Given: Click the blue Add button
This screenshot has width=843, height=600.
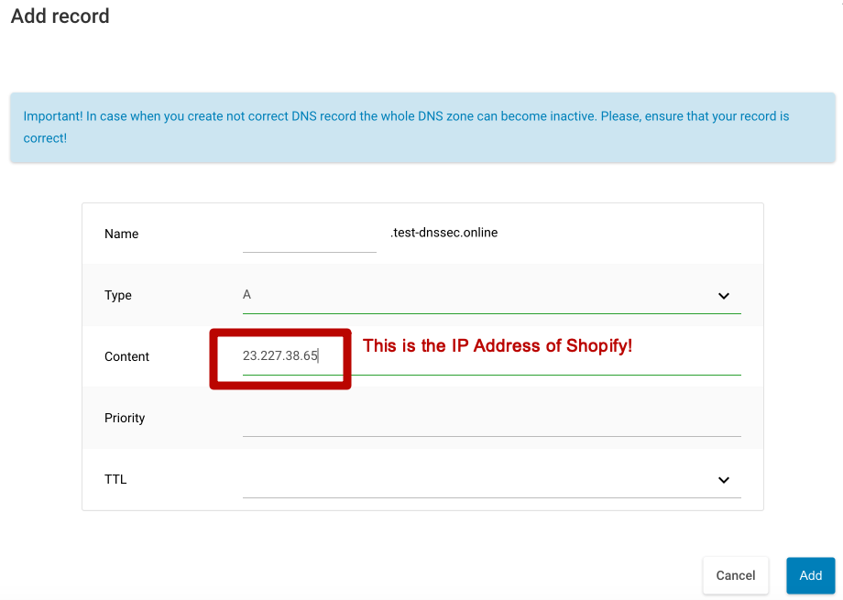Looking at the screenshot, I should 810,575.
